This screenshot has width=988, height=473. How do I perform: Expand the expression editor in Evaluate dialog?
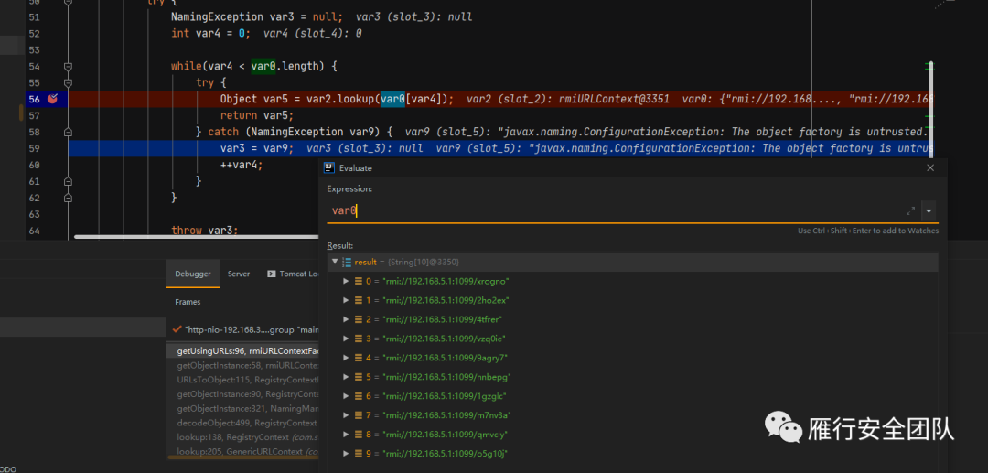coord(910,211)
